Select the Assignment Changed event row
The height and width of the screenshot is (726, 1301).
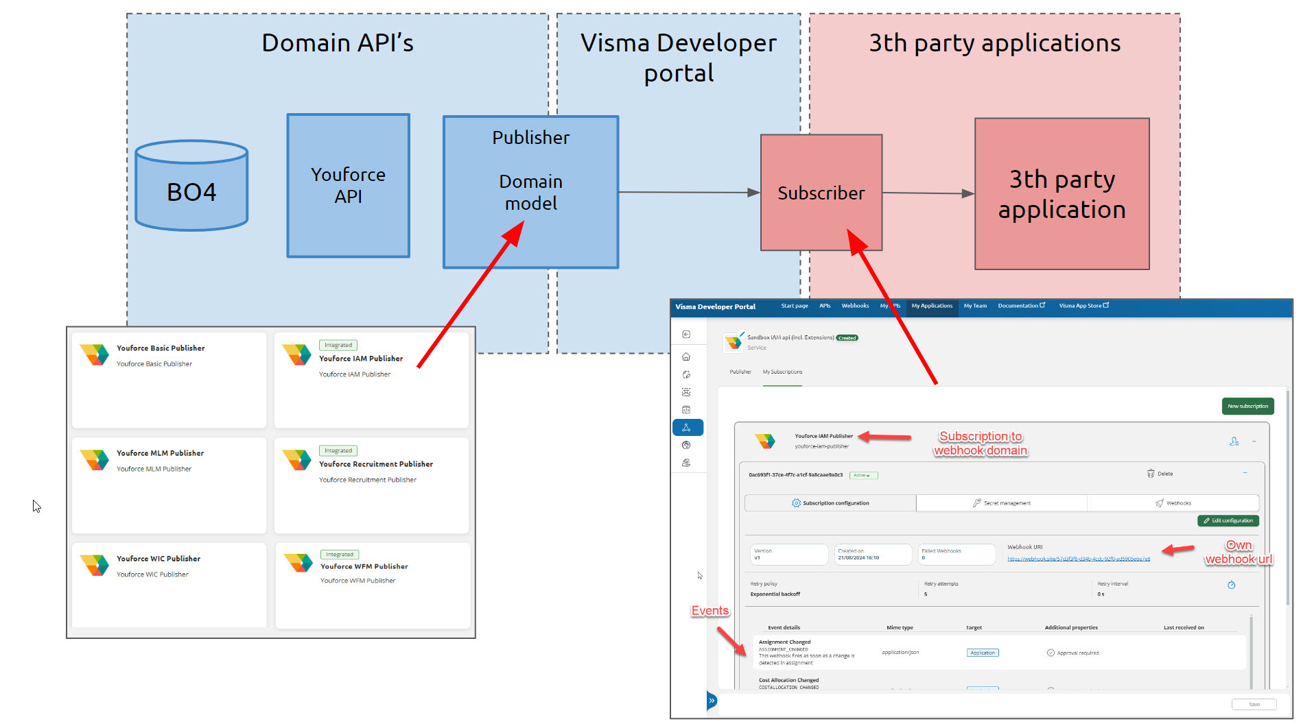pos(999,652)
